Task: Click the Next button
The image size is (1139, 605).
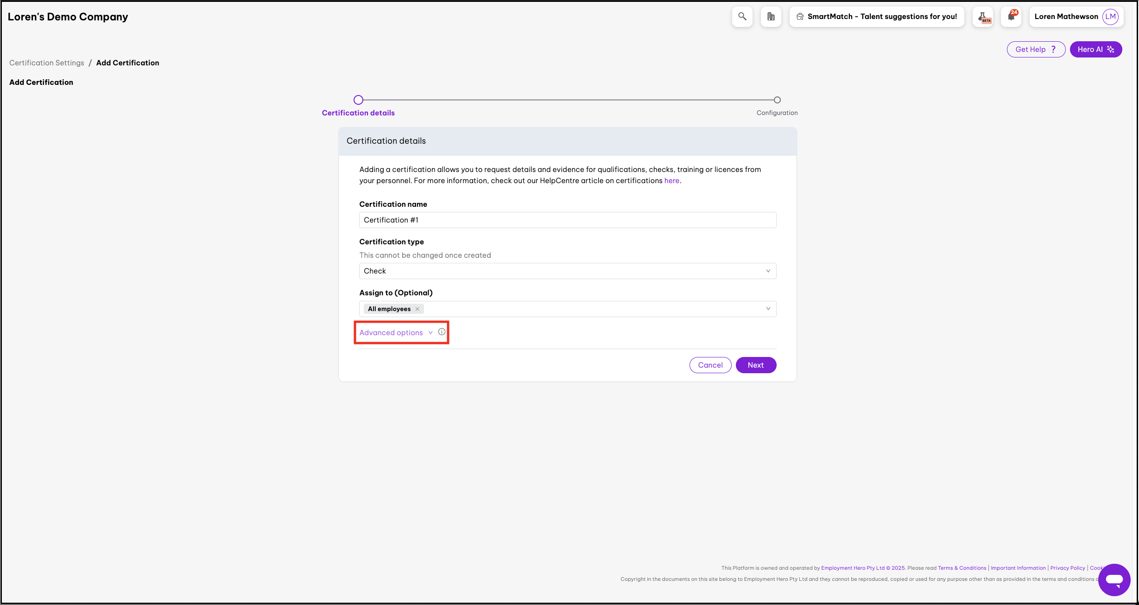Action: (x=755, y=365)
